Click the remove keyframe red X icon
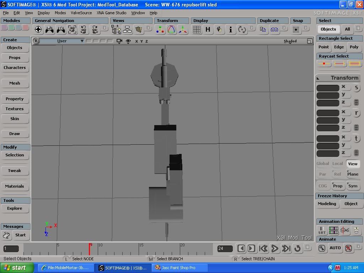 [x=348, y=248]
